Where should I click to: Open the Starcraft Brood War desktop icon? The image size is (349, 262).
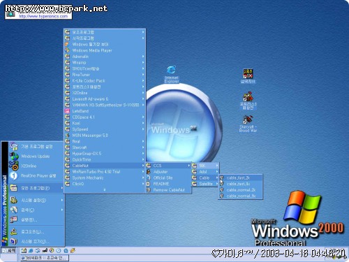[x=248, y=124]
